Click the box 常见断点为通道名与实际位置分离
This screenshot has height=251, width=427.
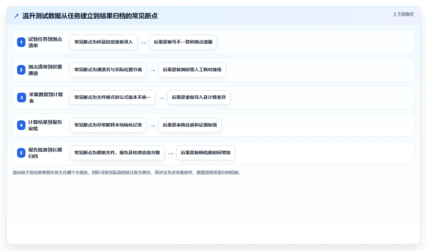coord(108,70)
